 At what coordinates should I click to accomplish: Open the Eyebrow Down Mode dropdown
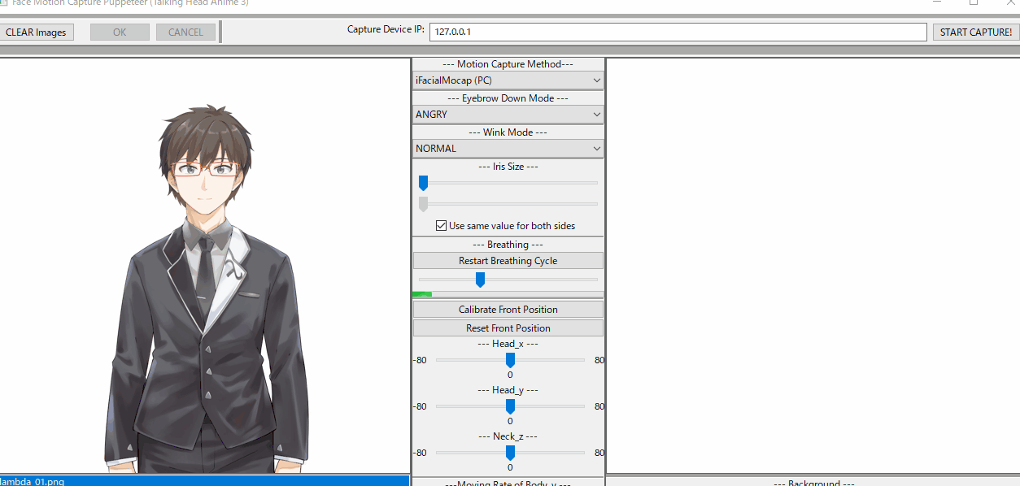tap(508, 115)
